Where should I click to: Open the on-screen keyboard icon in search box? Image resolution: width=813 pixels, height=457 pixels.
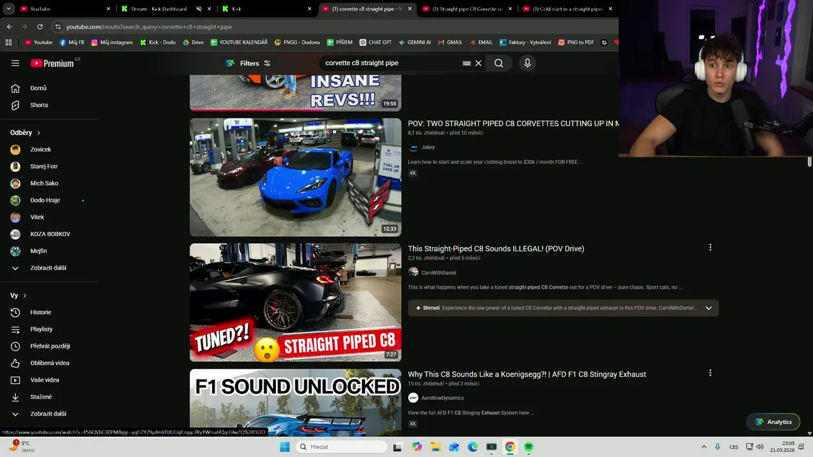[467, 63]
